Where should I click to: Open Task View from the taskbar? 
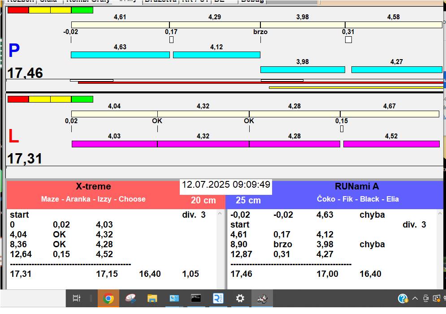pyautogui.click(x=77, y=298)
